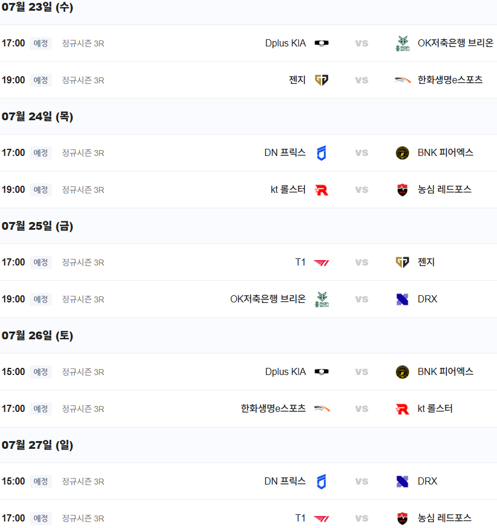This screenshot has width=497, height=528.
Task: Click T1 logo in July 25 match
Action: tap(322, 263)
